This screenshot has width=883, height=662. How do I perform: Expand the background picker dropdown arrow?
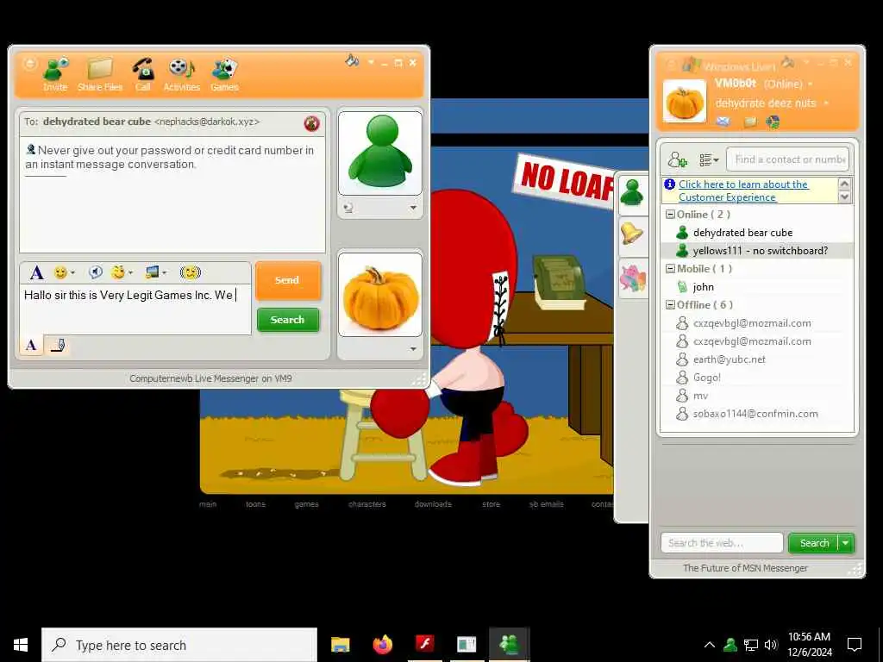pos(165,273)
